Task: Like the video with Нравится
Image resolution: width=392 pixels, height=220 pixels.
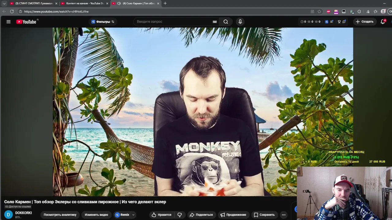Action: tap(161, 215)
